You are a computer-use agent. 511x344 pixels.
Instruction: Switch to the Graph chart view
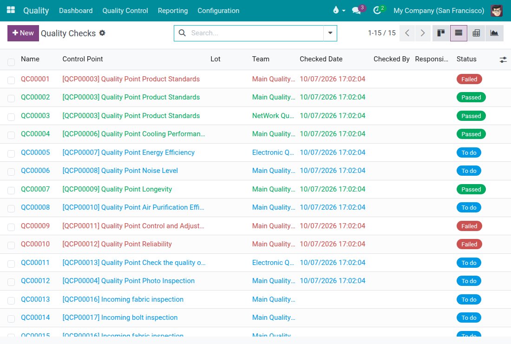click(x=494, y=33)
